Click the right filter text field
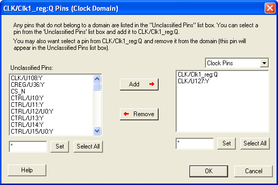 click(x=195, y=143)
